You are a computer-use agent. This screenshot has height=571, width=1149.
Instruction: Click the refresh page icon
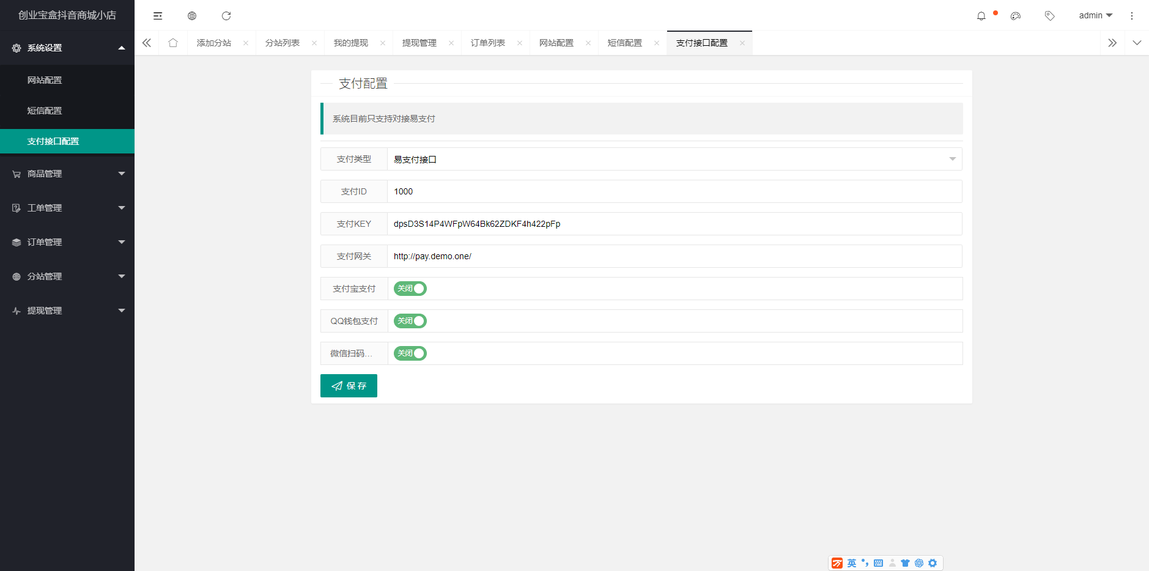click(x=226, y=16)
